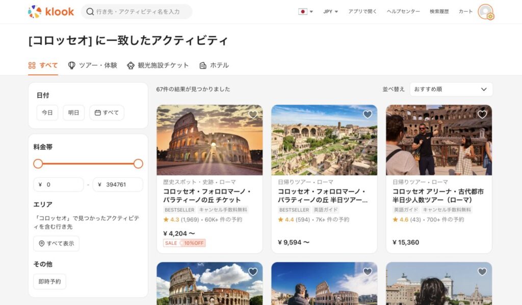The width and height of the screenshot is (522, 305).
Task: Favorite the Roman Forum half-day tour
Action: tap(368, 115)
